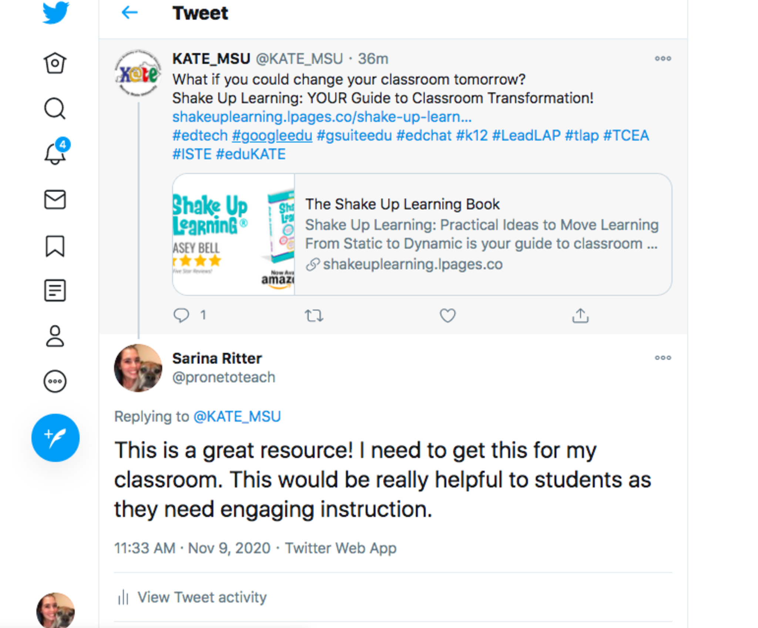Open Bookmarks in the sidebar

pyautogui.click(x=55, y=246)
